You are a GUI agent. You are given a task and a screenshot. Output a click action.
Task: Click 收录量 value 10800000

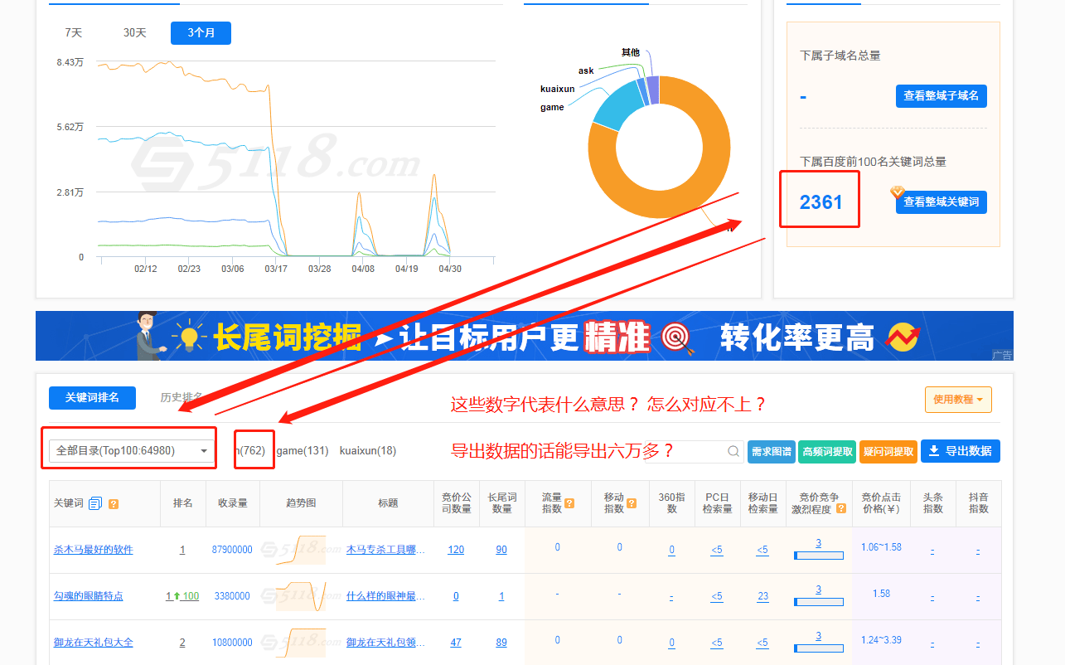[232, 643]
